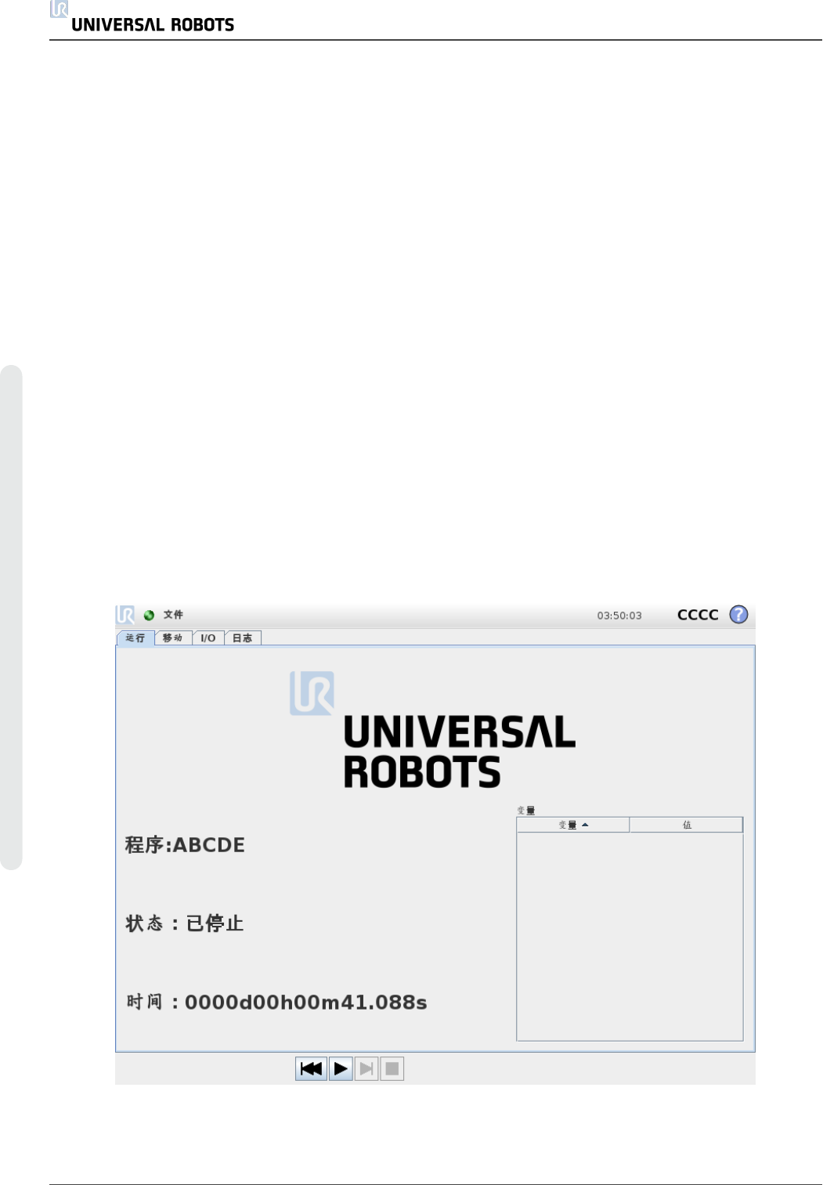Viewport: 823px width, 1185px height.
Task: Switch to the 移动 tab
Action: (x=173, y=638)
